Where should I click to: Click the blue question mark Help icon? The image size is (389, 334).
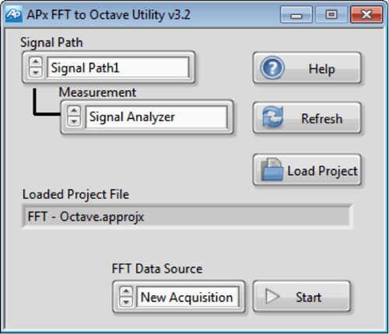coord(272,68)
